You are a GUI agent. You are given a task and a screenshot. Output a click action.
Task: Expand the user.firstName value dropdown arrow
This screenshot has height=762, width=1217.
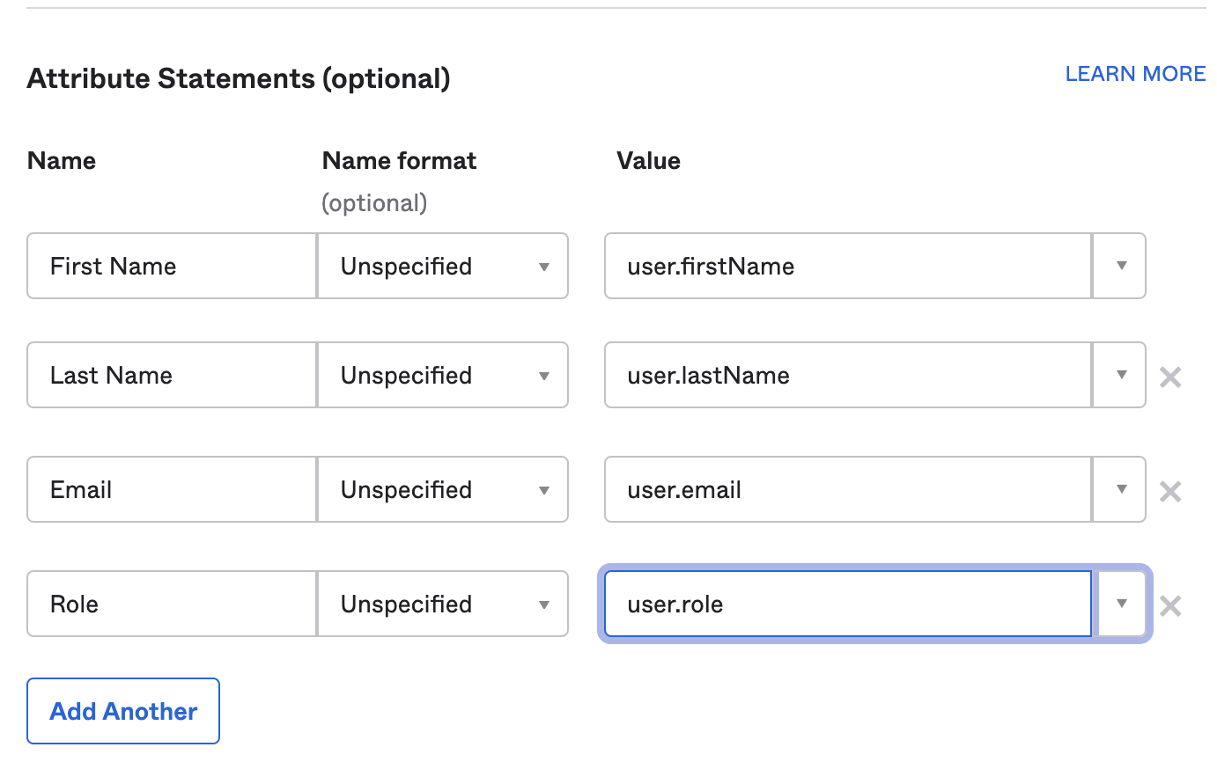pos(1120,266)
